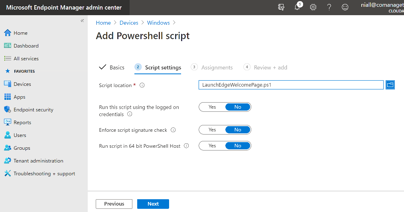This screenshot has width=404, height=212.
Task: Collapse the left navigation sidebar
Action: 82,21
